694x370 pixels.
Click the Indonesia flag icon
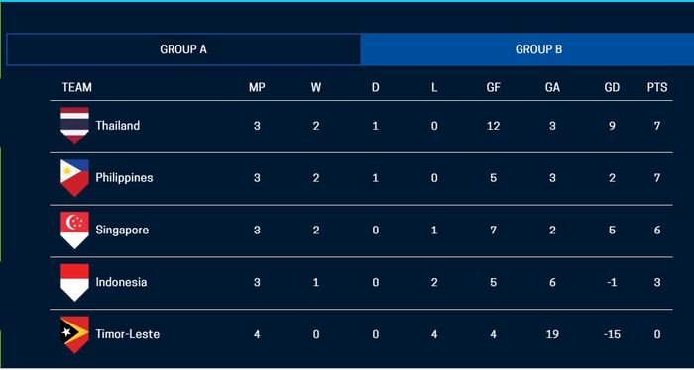point(74,283)
